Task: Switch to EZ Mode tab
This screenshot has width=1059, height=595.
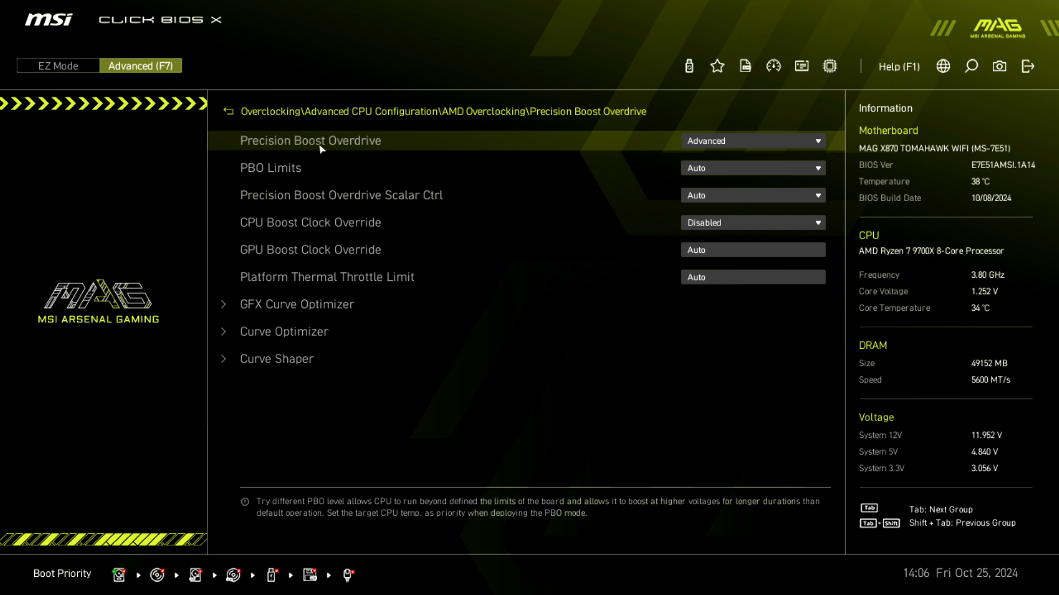Action: click(57, 66)
